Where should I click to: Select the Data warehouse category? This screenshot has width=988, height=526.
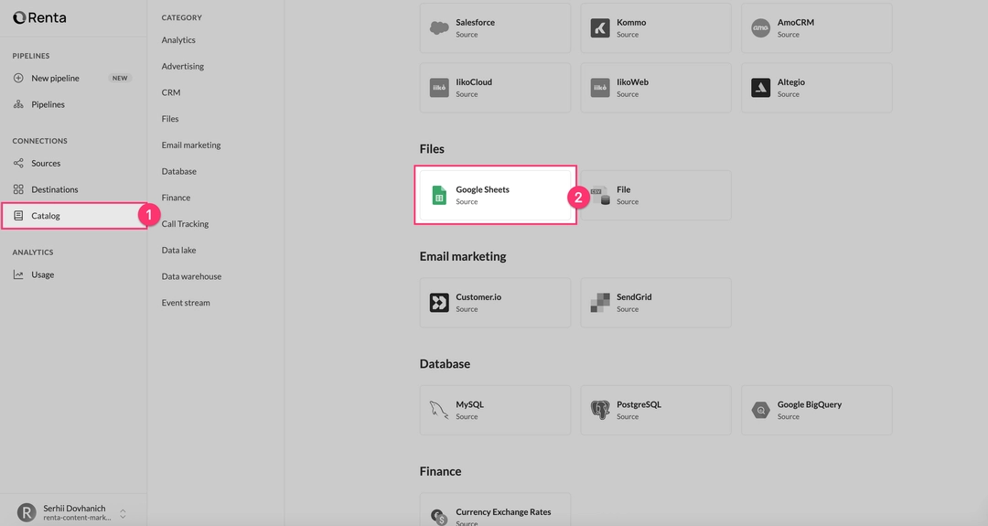pos(191,276)
